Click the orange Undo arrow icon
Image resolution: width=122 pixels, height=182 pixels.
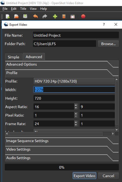[36, 16]
